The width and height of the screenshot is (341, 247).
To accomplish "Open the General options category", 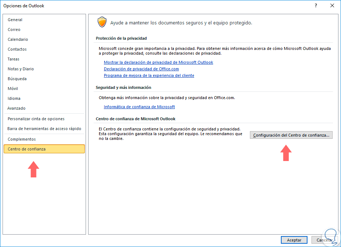I will (x=15, y=20).
